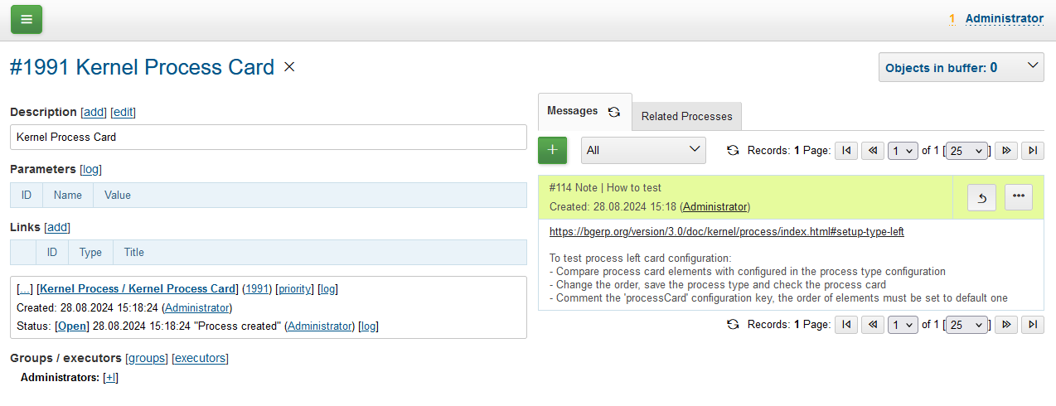The height and width of the screenshot is (406, 1056).
Task: Open the green hamburger main menu
Action: pyautogui.click(x=27, y=19)
